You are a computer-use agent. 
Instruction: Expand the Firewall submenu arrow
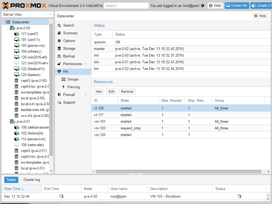tap(86, 95)
